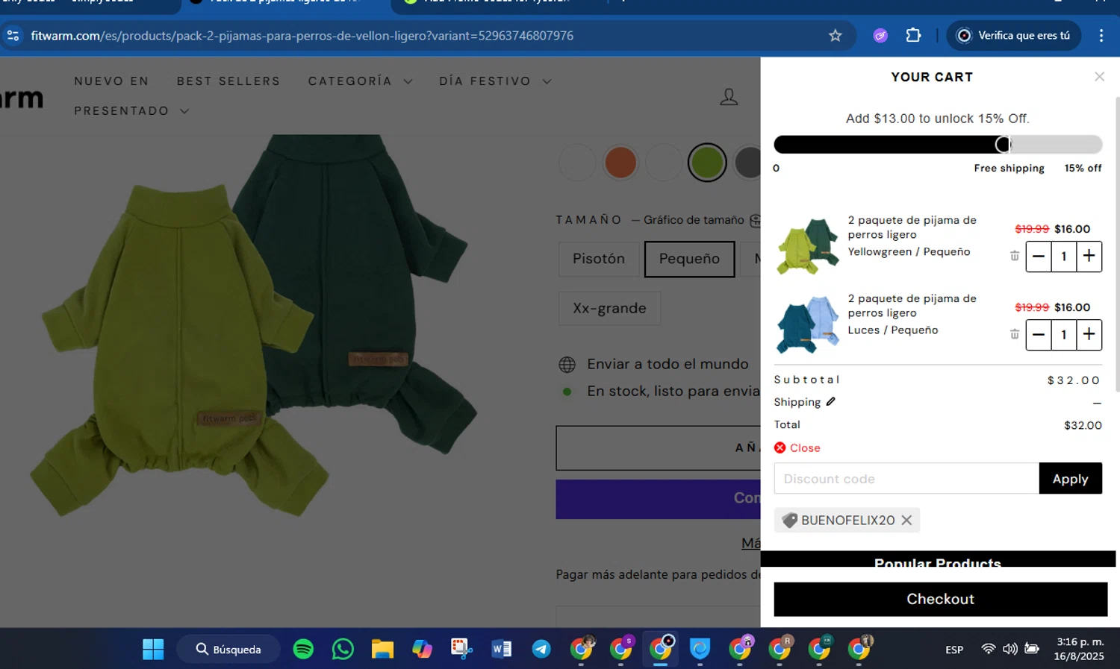Image resolution: width=1120 pixels, height=669 pixels.
Task: Open the volume tray icon
Action: click(1009, 649)
